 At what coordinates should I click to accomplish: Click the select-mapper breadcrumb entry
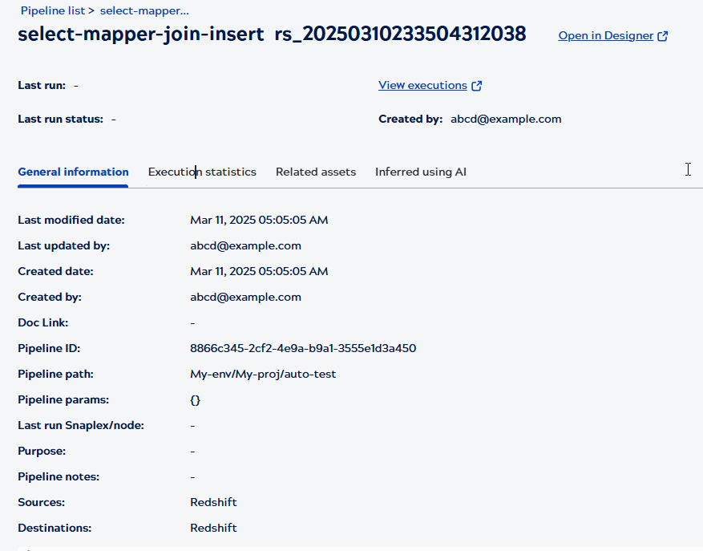(143, 10)
